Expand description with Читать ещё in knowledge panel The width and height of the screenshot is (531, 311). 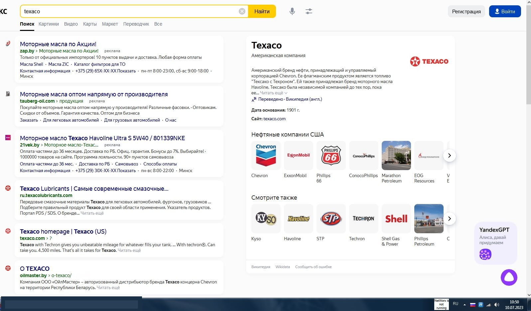pos(273,93)
